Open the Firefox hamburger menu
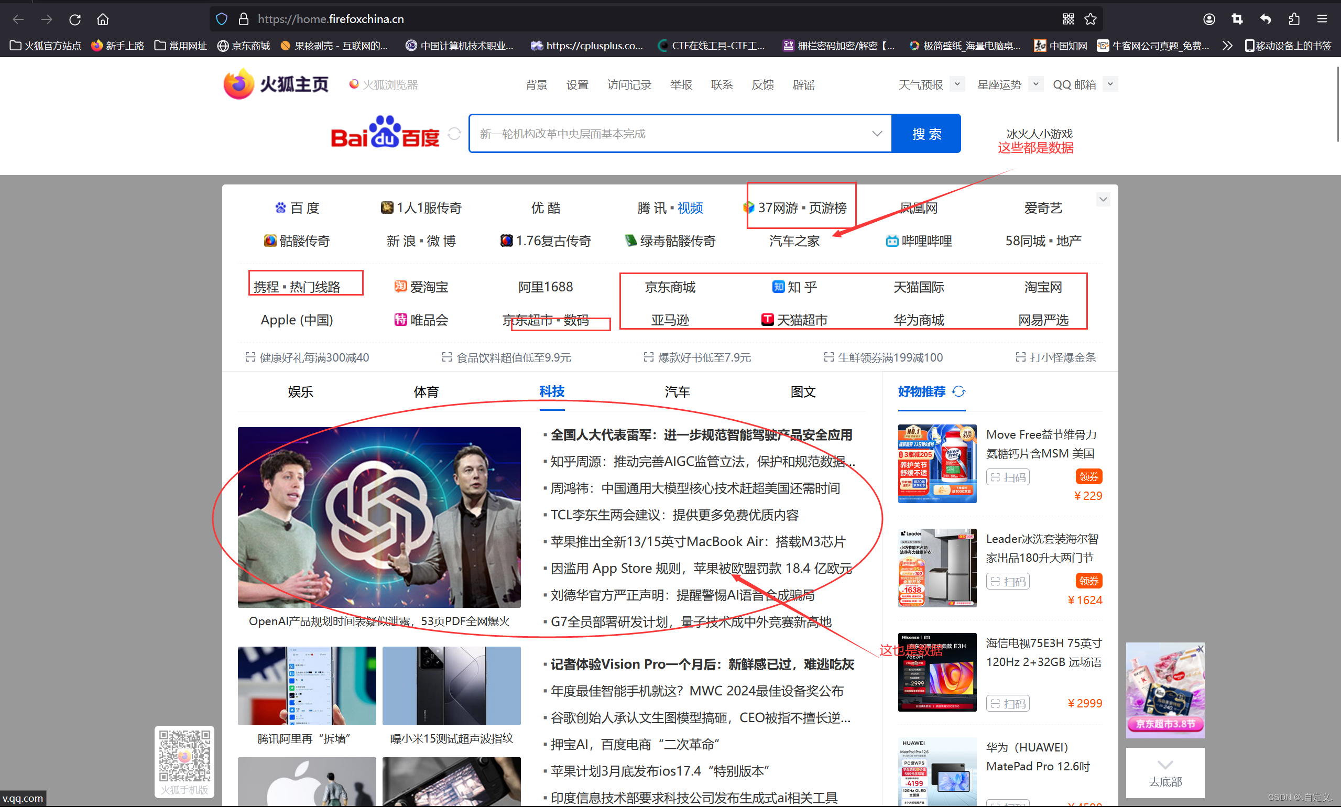This screenshot has width=1341, height=807. click(x=1322, y=19)
